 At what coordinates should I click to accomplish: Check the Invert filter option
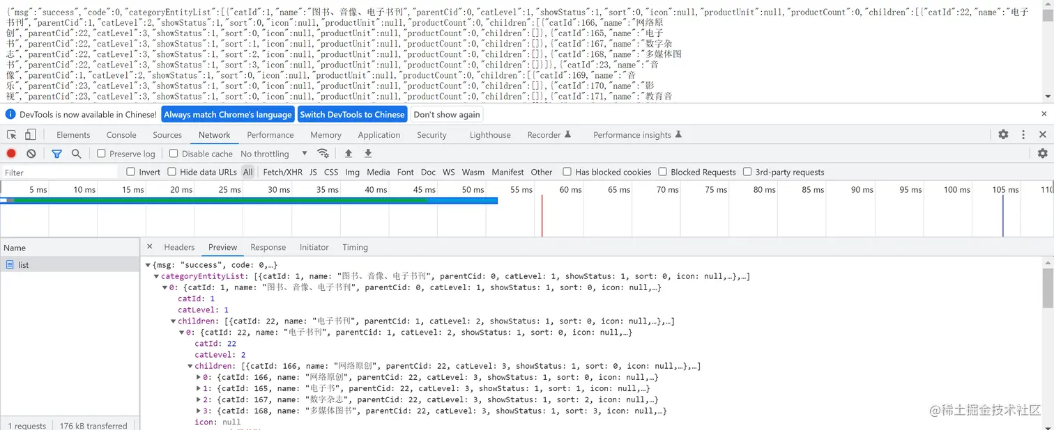(x=130, y=172)
